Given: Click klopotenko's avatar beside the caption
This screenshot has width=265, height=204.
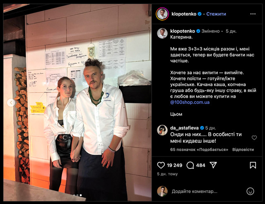Looking at the screenshot, I should coord(162,33).
